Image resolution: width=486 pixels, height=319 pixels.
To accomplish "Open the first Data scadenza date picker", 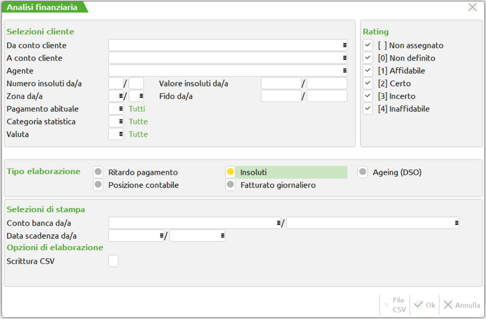I will [160, 236].
